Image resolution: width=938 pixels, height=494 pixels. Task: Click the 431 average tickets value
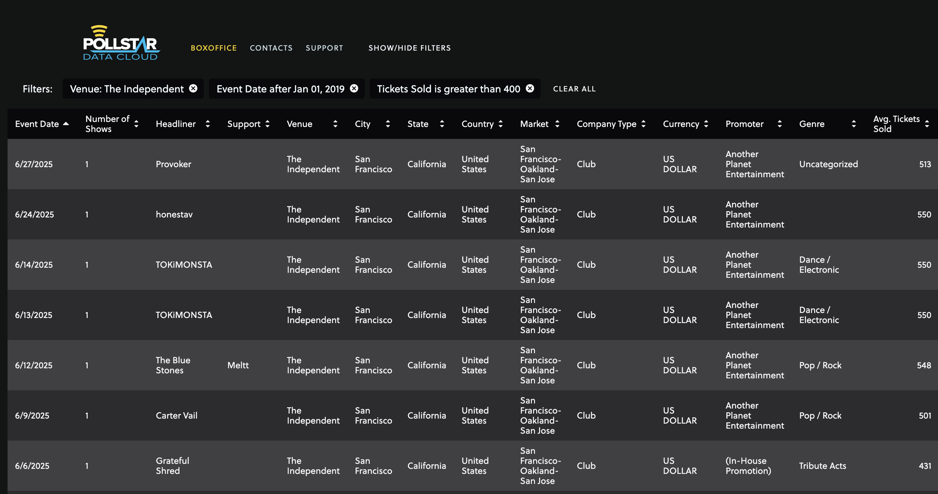pyautogui.click(x=925, y=466)
